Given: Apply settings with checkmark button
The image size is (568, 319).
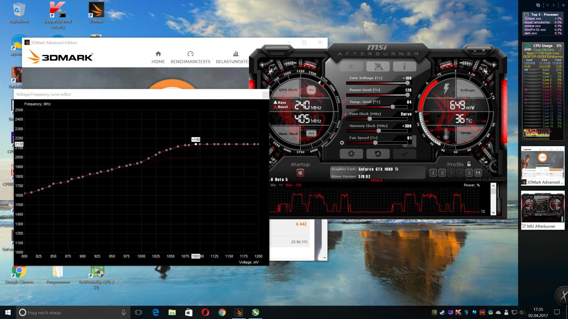Looking at the screenshot, I should click(x=404, y=154).
